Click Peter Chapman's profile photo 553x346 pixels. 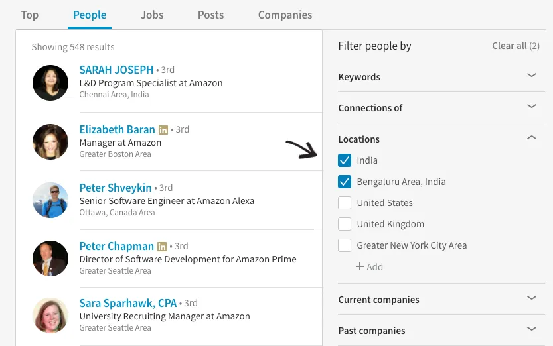(x=50, y=259)
